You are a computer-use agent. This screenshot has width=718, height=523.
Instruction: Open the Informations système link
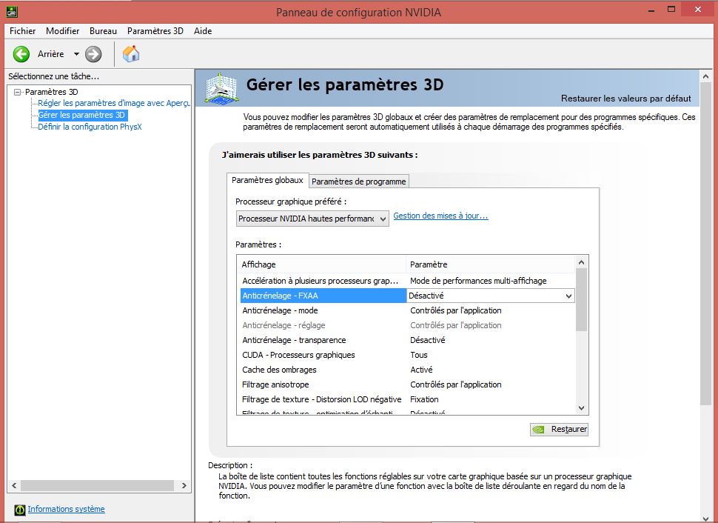pyautogui.click(x=66, y=509)
